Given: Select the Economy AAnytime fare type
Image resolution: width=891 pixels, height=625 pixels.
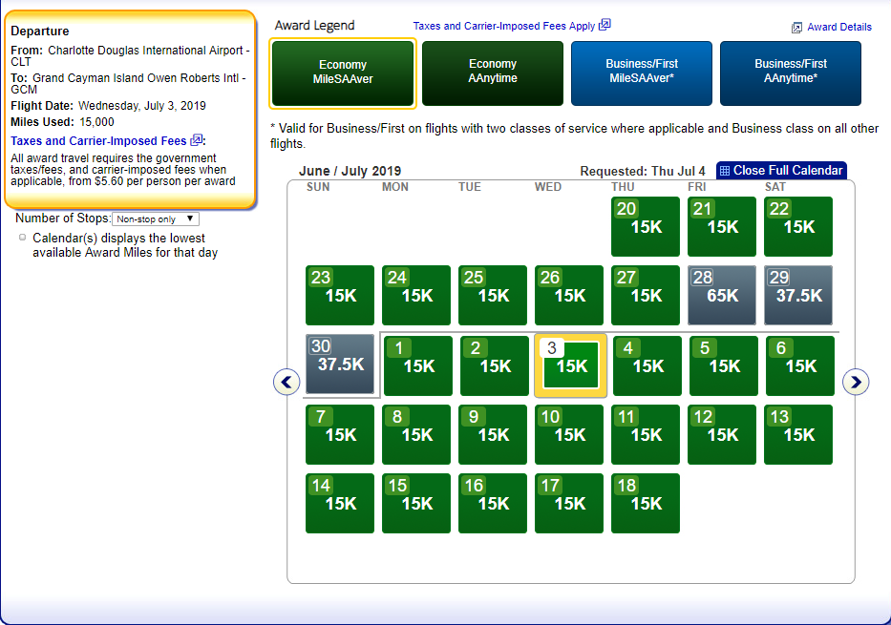Looking at the screenshot, I should click(492, 73).
